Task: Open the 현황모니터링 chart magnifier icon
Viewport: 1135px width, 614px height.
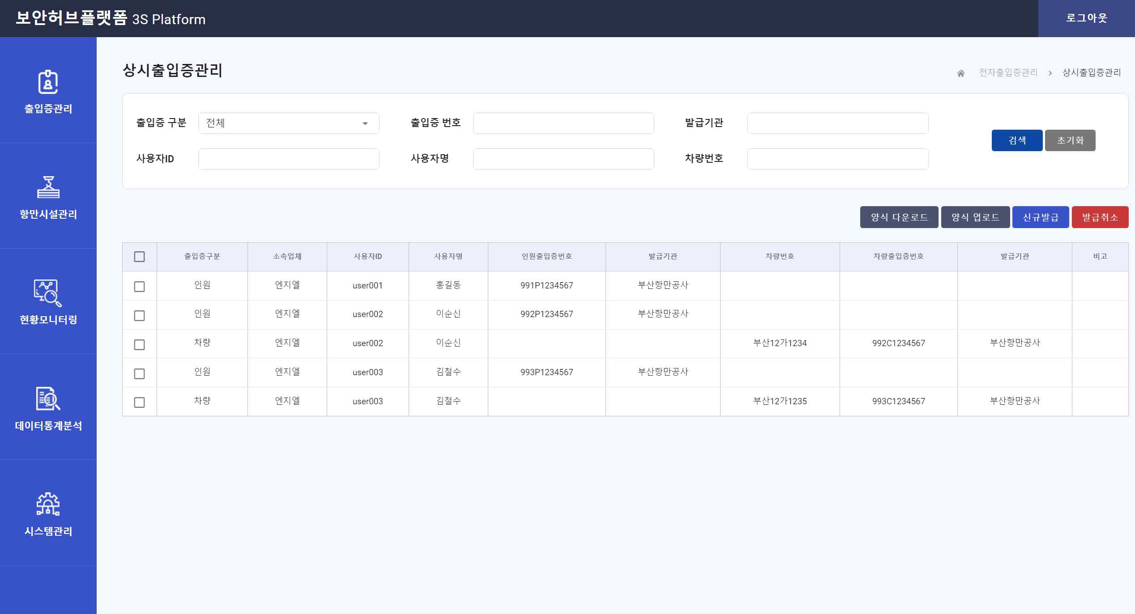Action: (x=48, y=293)
